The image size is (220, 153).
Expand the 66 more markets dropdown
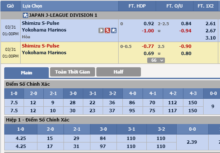[156, 60]
